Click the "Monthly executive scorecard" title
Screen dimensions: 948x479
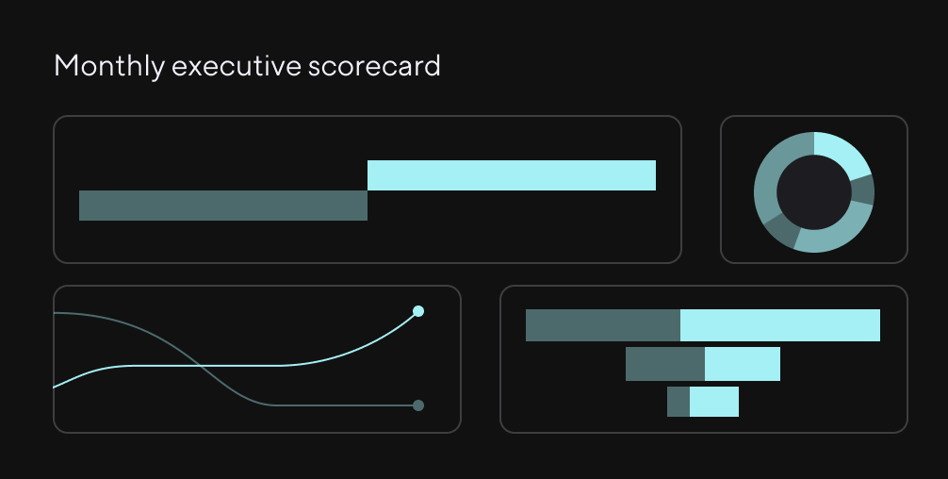247,66
